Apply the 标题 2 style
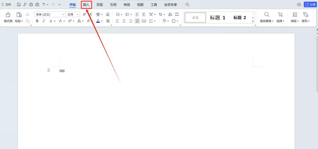318x149 pixels. [x=239, y=18]
